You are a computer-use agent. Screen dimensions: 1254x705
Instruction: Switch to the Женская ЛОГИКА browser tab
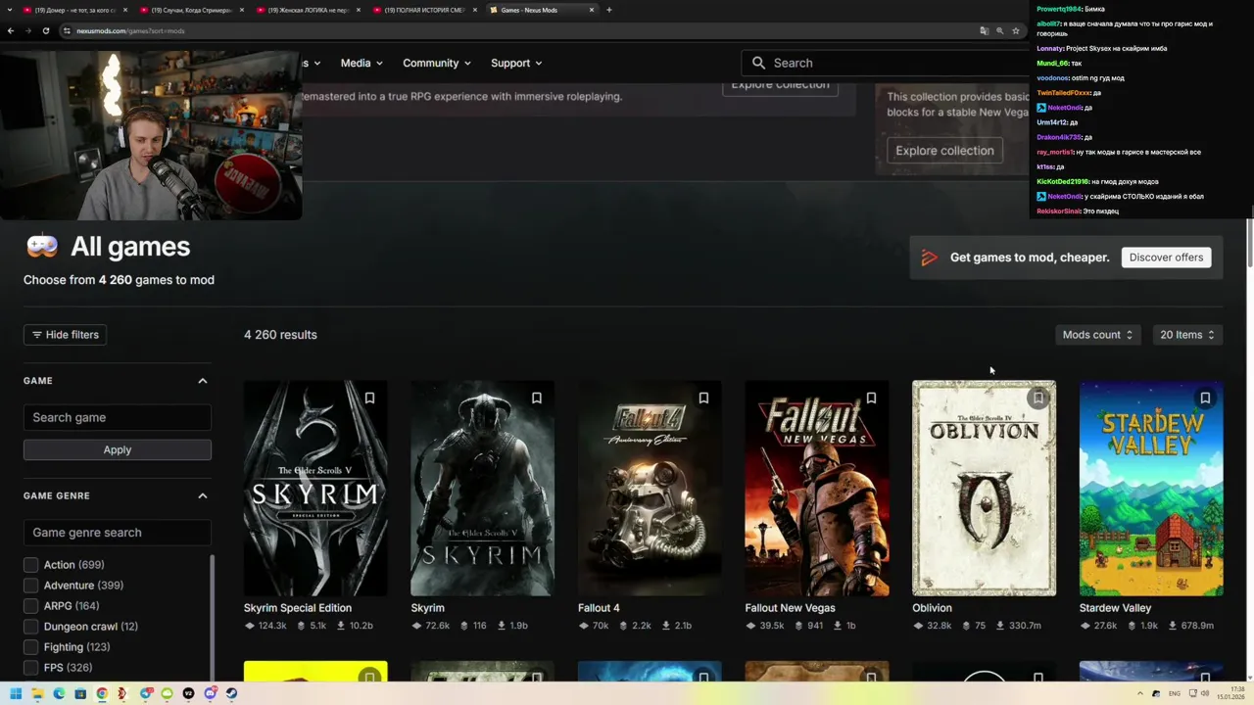point(308,10)
